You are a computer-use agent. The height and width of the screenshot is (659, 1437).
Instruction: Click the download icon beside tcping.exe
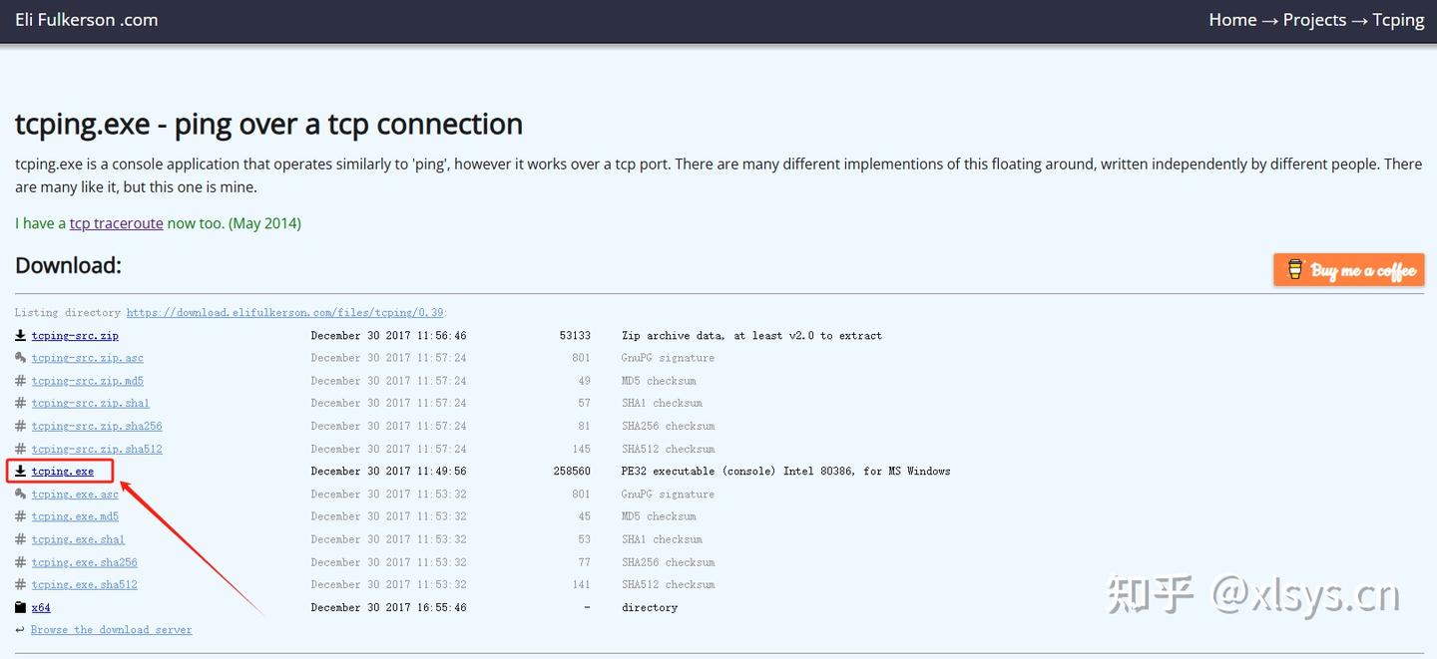[x=20, y=472]
